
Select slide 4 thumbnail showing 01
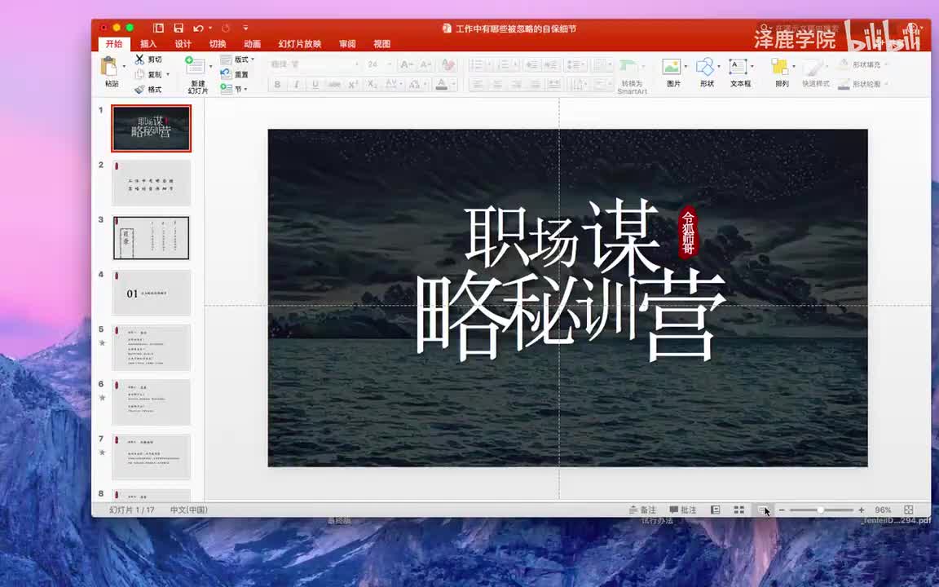point(151,293)
